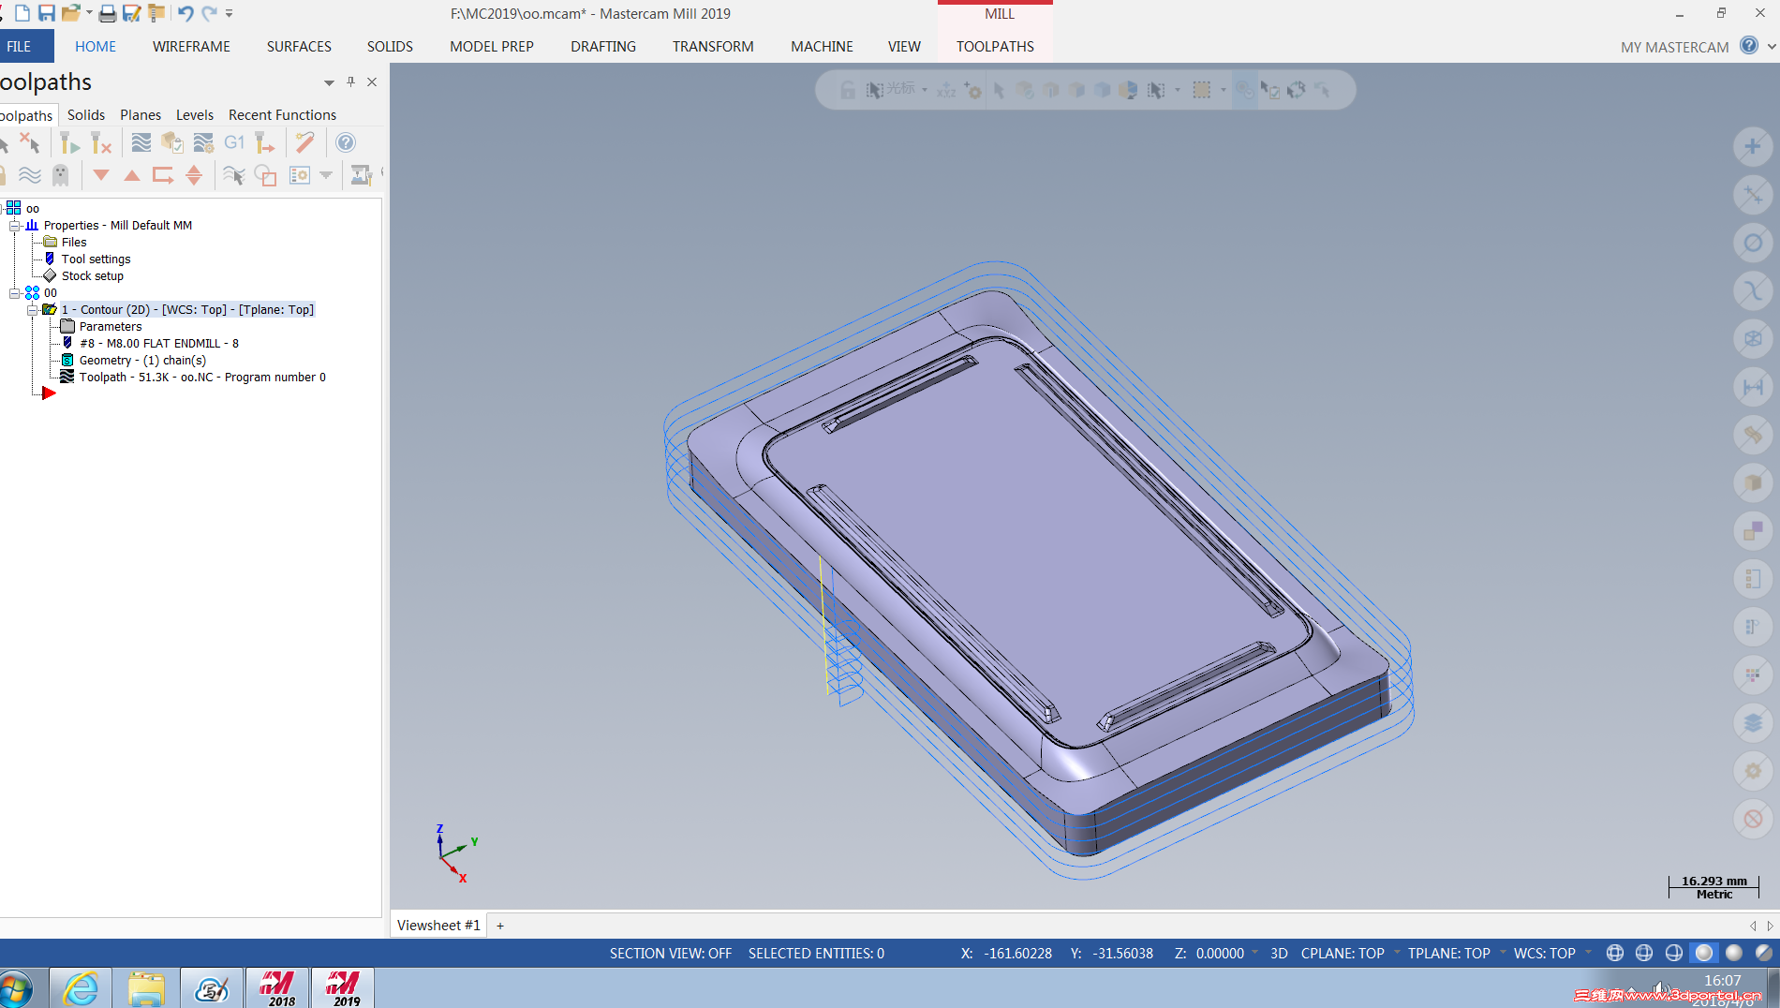Switch to the Planes manager tab
Viewport: 1780px width, 1008px height.
pos(141,114)
